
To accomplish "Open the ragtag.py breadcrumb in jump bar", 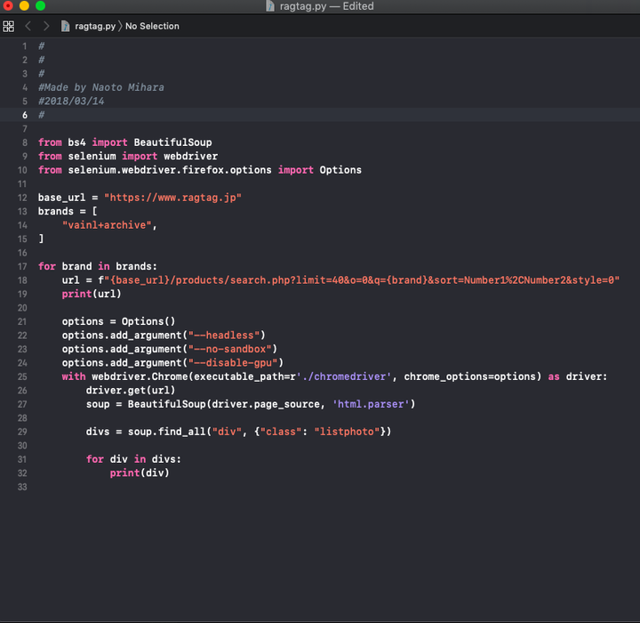I will [94, 27].
